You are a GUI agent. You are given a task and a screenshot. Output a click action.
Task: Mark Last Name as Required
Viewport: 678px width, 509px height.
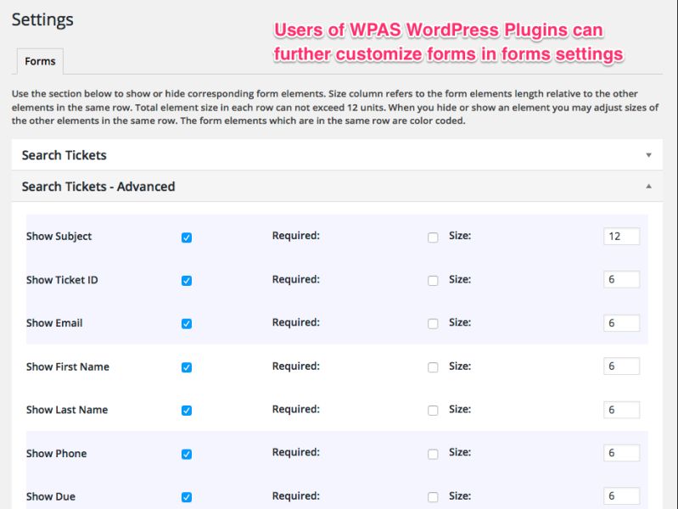tap(433, 411)
